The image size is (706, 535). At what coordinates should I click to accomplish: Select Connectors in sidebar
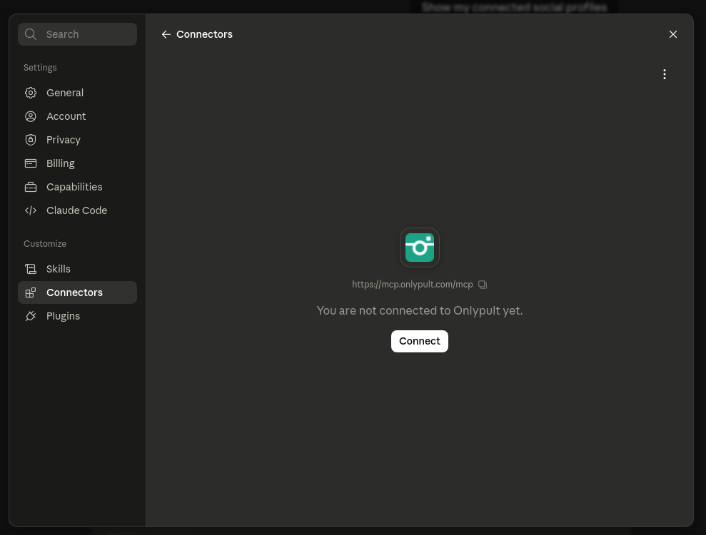(77, 292)
